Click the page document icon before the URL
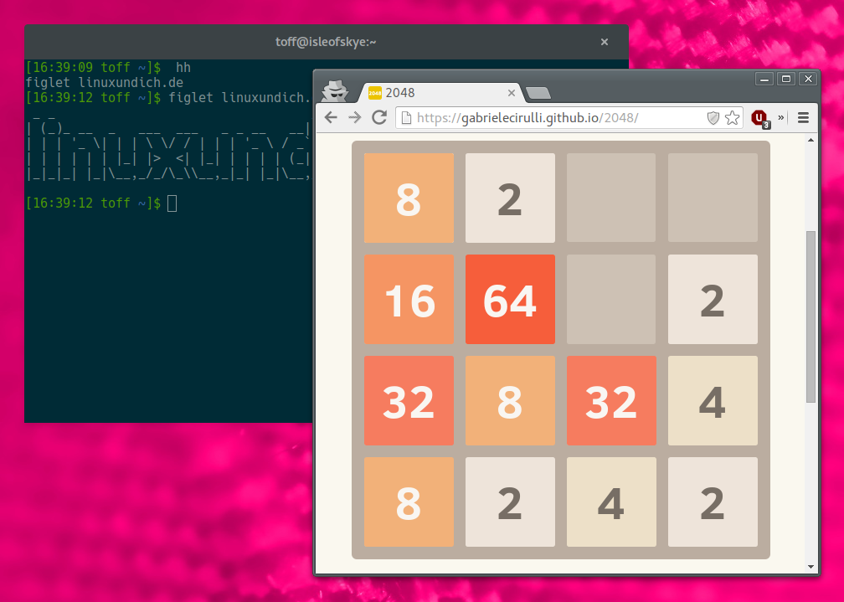The height and width of the screenshot is (602, 844). click(x=404, y=118)
